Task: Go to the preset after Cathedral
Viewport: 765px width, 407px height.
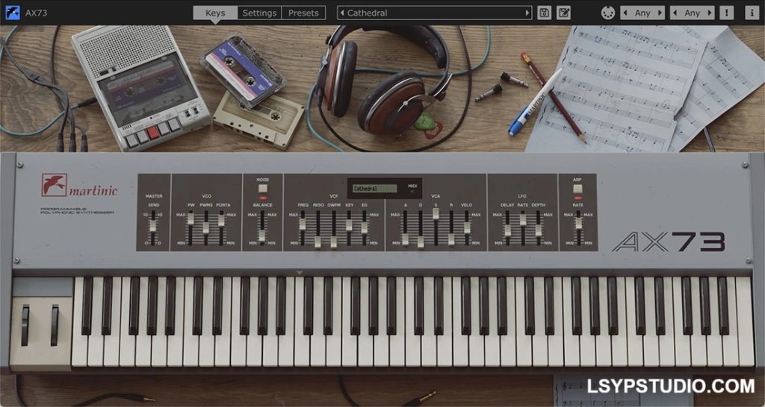Action: [527, 13]
